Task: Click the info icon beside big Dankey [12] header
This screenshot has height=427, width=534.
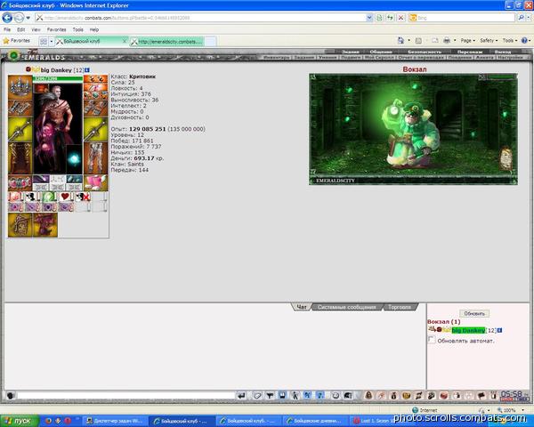Action: 87,69
